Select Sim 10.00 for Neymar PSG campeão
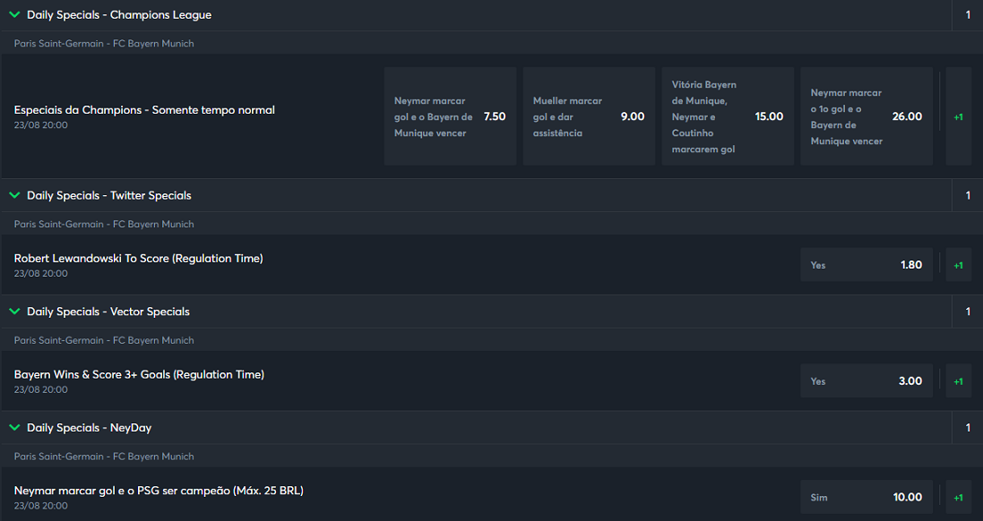The image size is (983, 521). tap(867, 497)
